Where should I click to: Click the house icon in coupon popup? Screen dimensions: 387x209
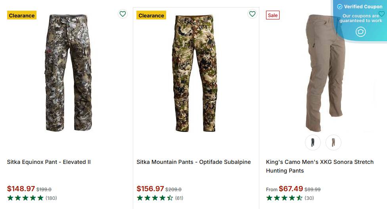[360, 32]
